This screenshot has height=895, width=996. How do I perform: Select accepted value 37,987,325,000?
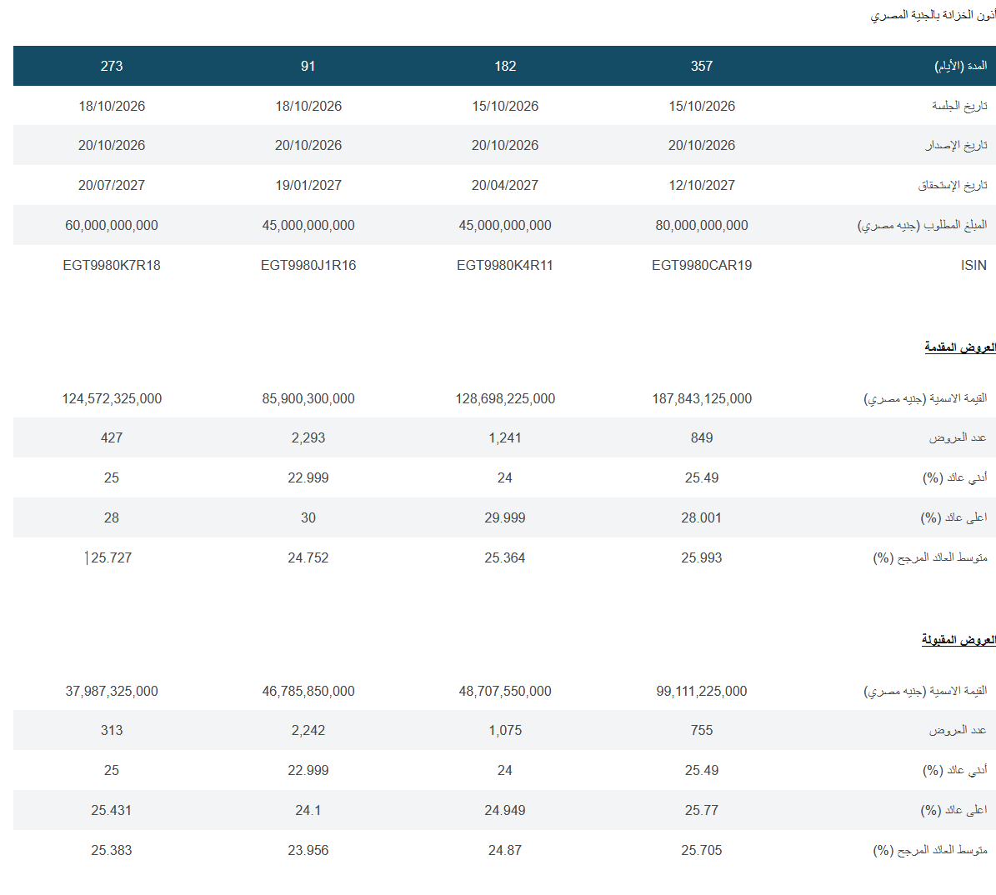[x=112, y=691]
